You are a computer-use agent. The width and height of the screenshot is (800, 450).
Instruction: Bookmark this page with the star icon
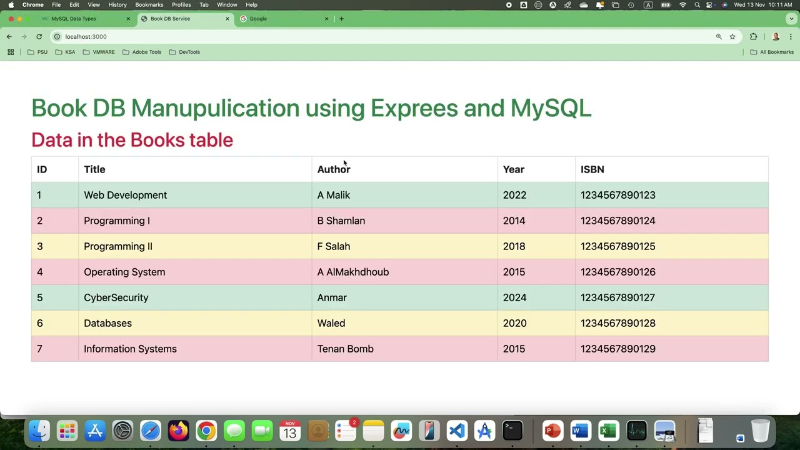[x=732, y=36]
